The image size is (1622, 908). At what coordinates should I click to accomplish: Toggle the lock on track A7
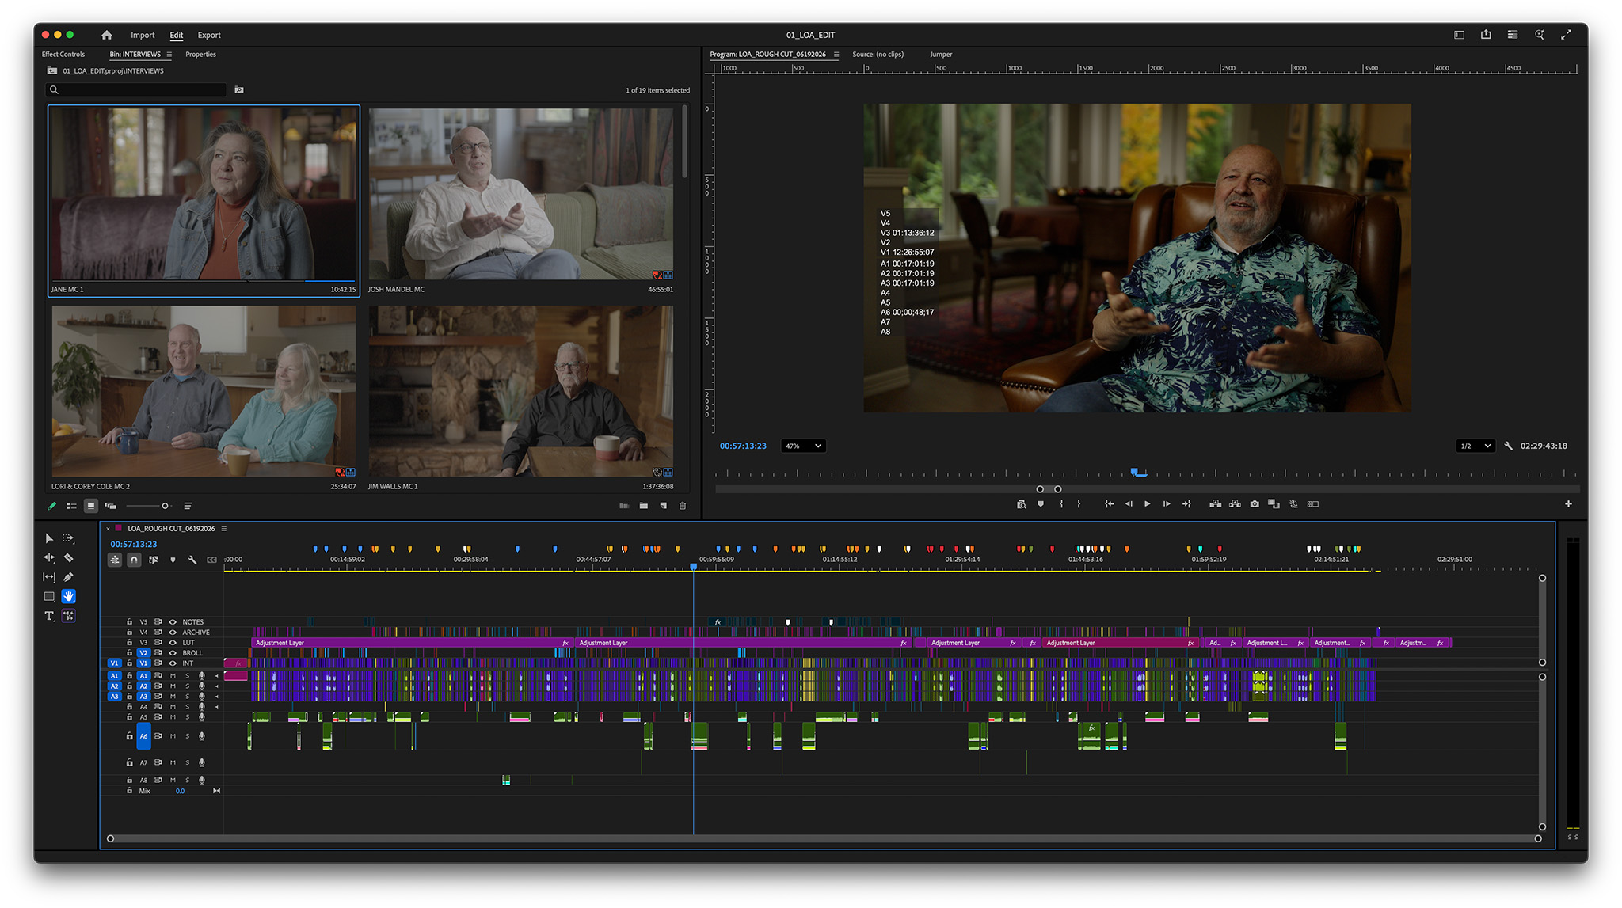[129, 763]
